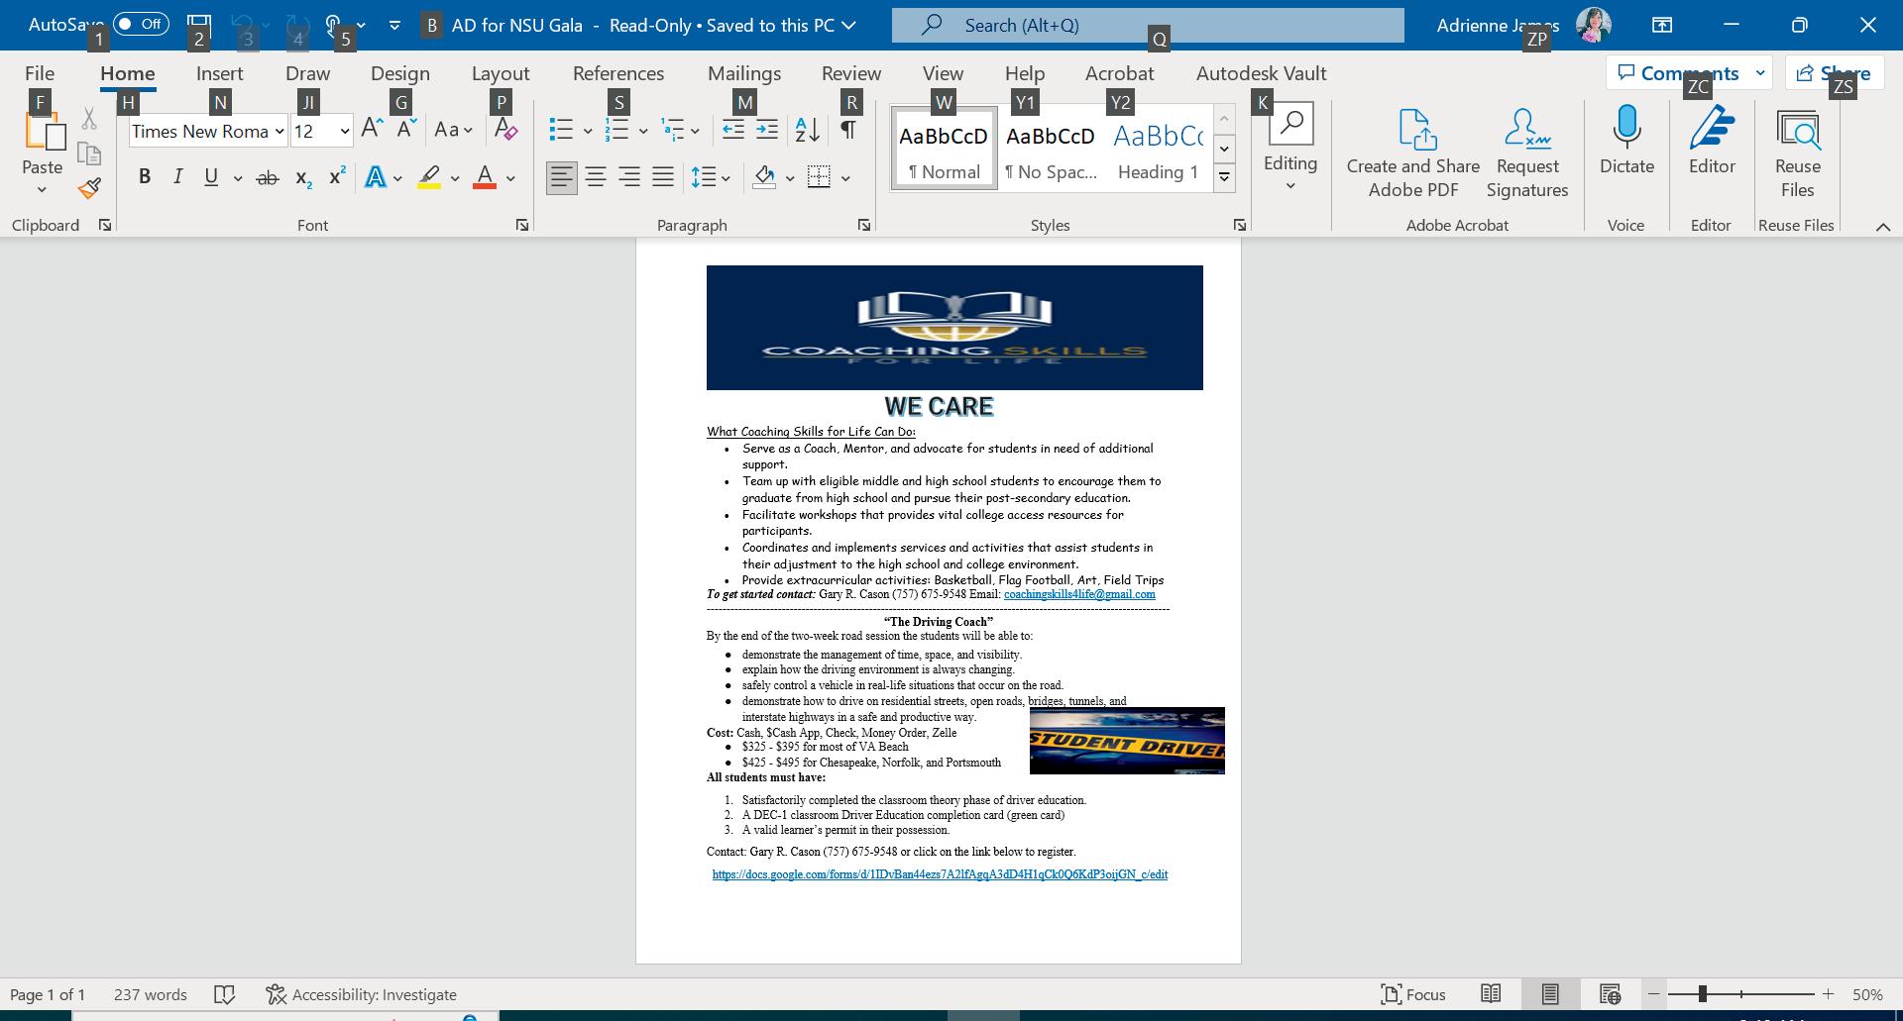1903x1021 pixels.
Task: Open the Reuse Files pane
Action: (1797, 153)
